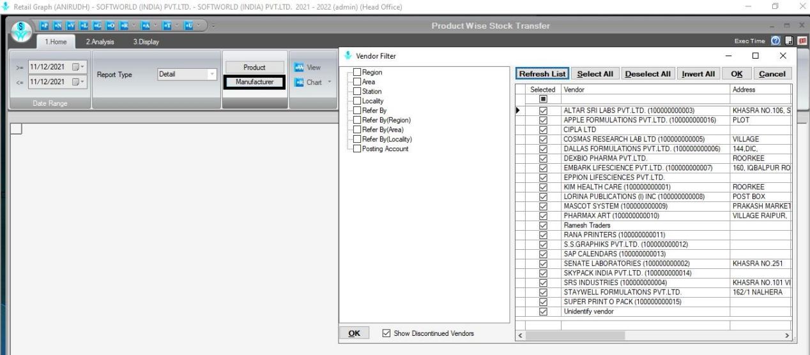Select the KIM HEALTH CARE vendor row
This screenshot has width=810, height=355.
653,186
